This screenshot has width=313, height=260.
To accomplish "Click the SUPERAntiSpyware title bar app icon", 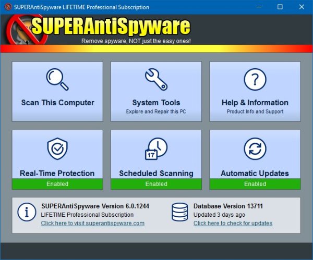I will click(x=7, y=7).
